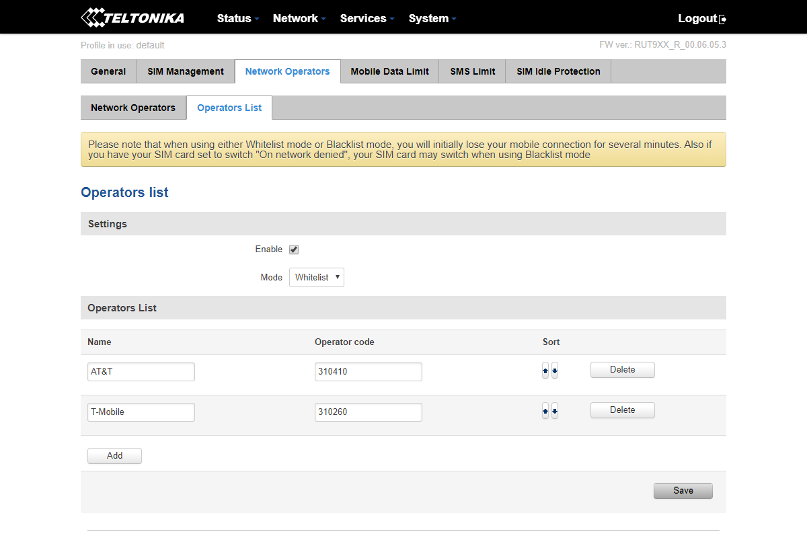The width and height of the screenshot is (807, 538).
Task: Click the T-Mobile operator code field
Action: point(368,412)
